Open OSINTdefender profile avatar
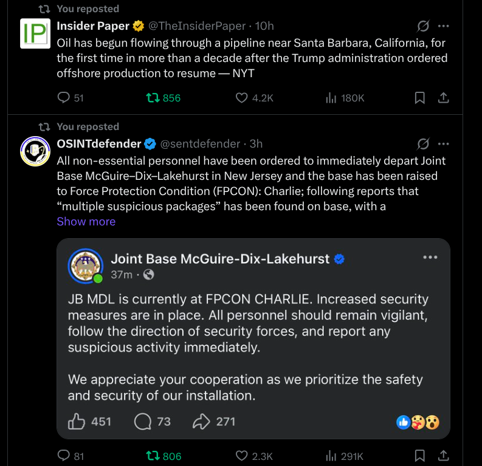The height and width of the screenshot is (466, 482). coord(35,151)
